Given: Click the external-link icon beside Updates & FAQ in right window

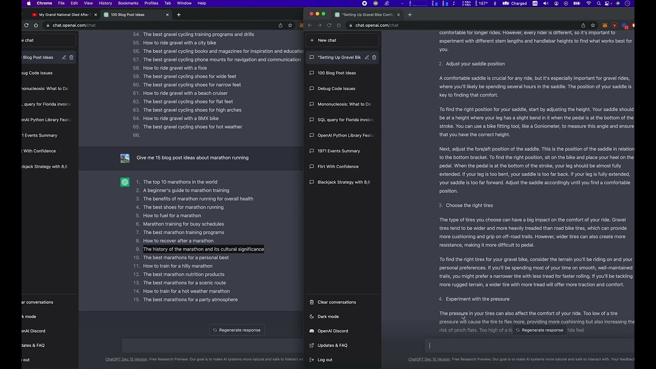Looking at the screenshot, I should coord(312,345).
